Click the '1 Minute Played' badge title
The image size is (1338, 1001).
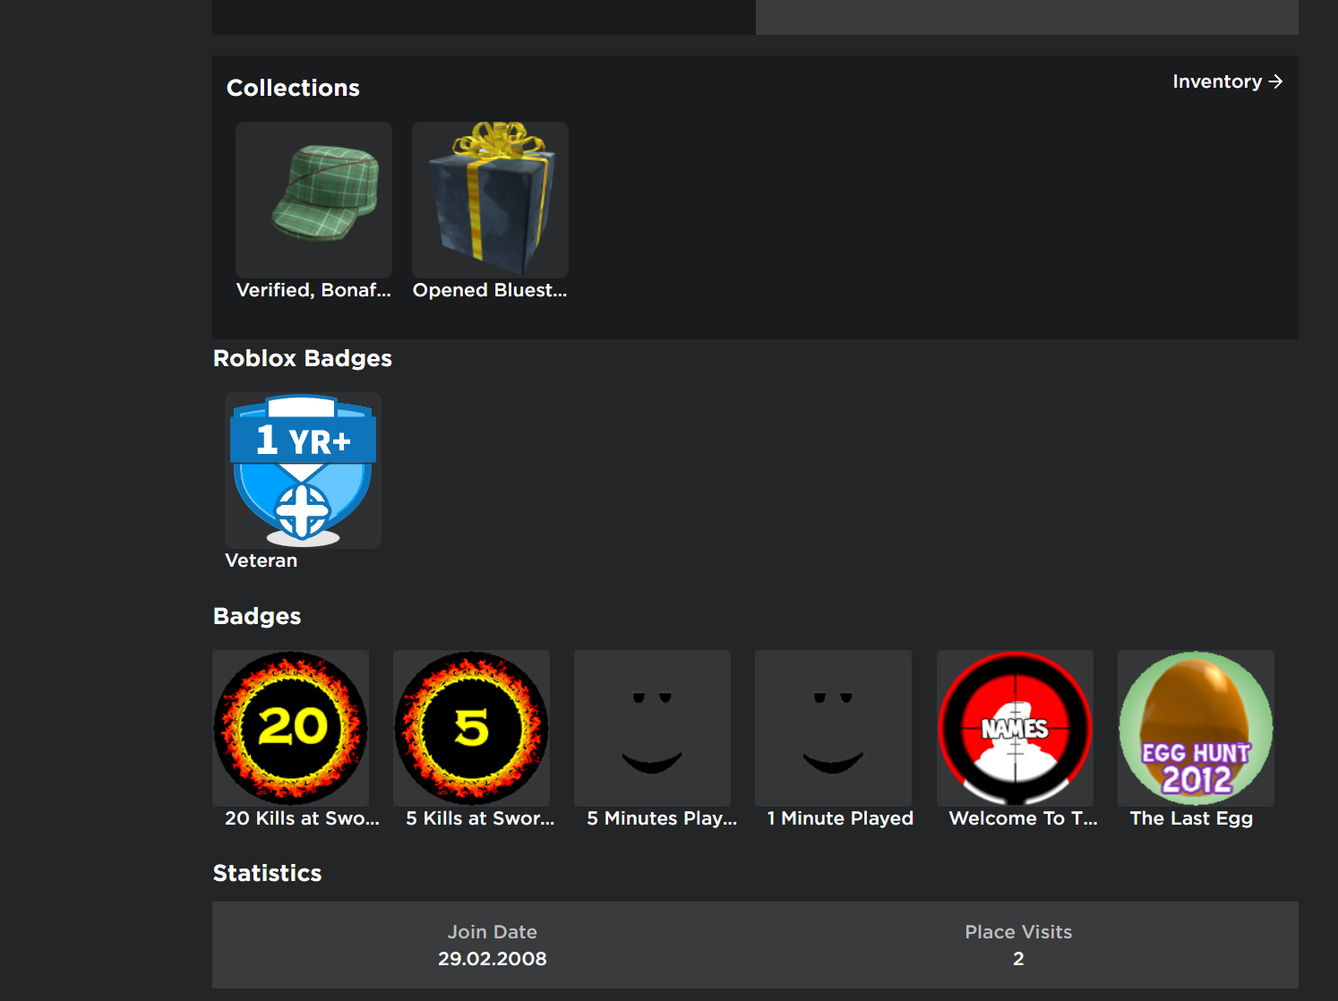pos(840,818)
